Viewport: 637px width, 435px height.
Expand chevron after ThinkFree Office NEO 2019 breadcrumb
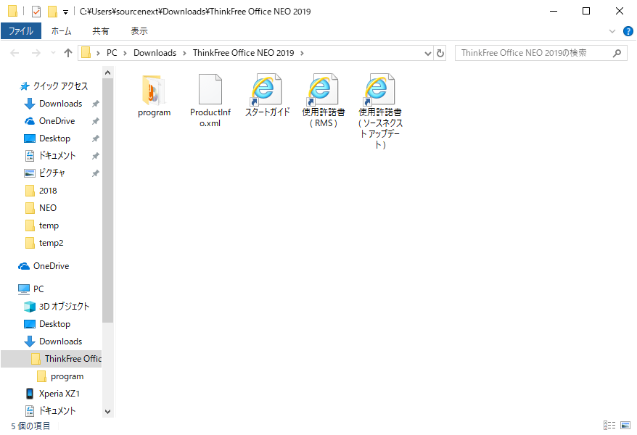[x=302, y=53]
